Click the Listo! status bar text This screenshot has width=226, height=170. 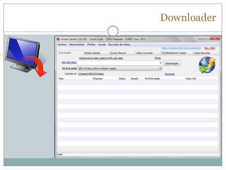point(60,154)
